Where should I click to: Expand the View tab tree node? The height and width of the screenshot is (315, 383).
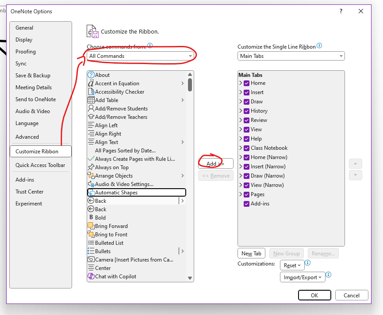pyautogui.click(x=241, y=129)
